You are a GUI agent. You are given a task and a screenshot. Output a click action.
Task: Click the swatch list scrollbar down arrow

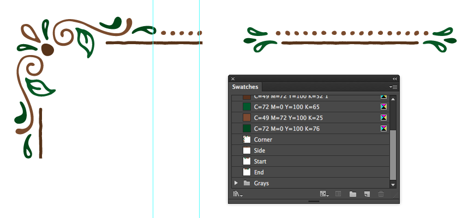393,185
